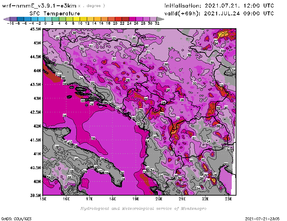Click the -10 label on the colorbar
287x221 pixels.
click(x=10, y=23)
